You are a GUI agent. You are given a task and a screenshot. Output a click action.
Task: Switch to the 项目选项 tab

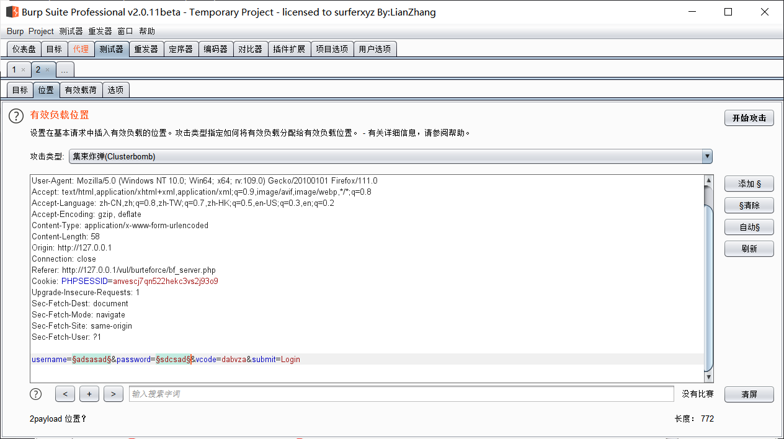[x=332, y=49]
